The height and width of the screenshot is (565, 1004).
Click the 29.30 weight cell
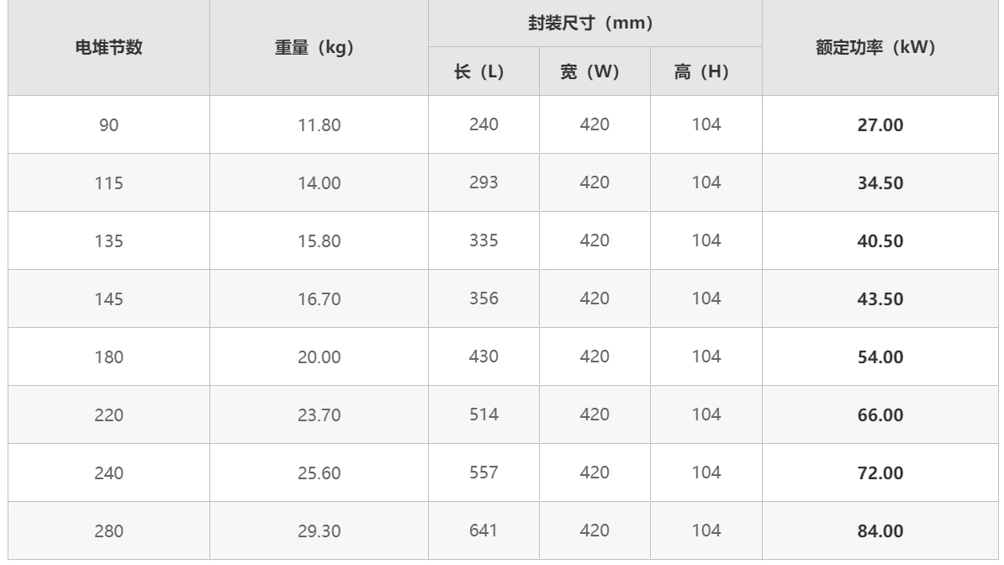coord(319,531)
